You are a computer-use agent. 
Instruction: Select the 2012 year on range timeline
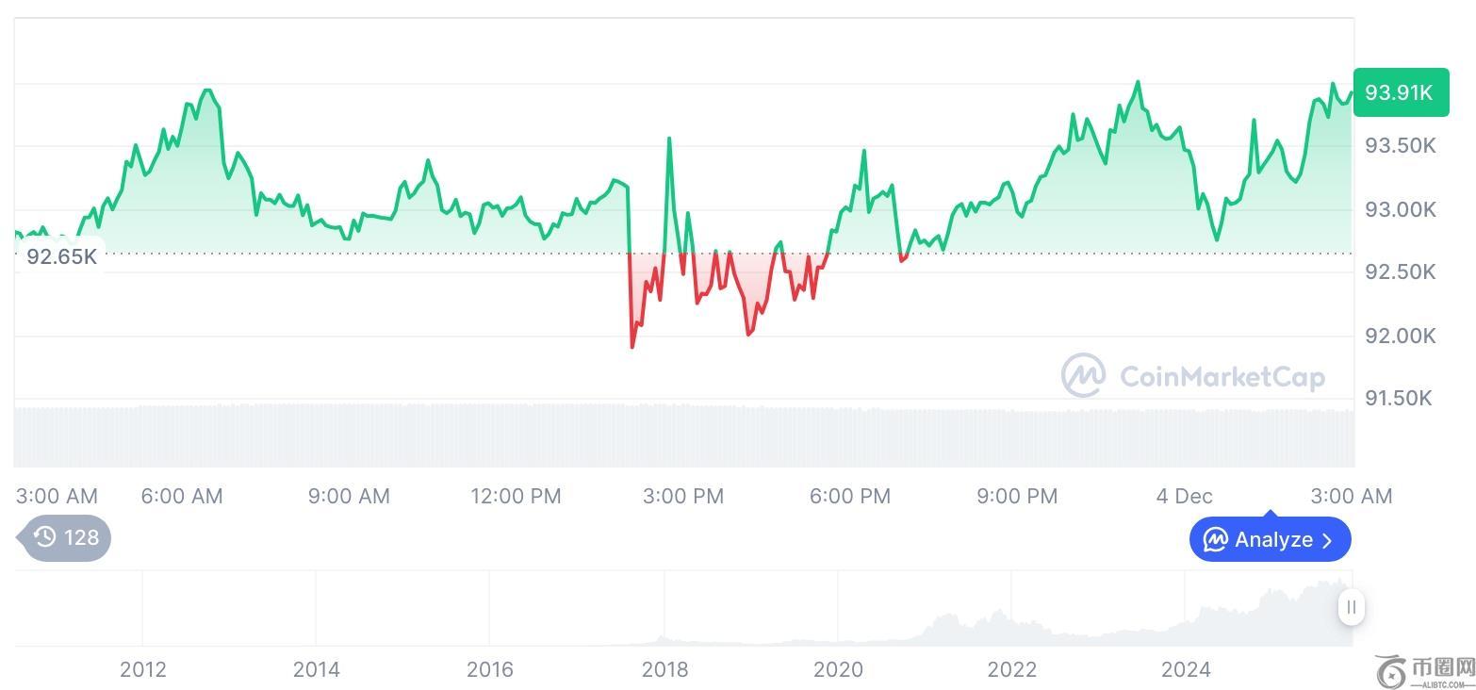click(142, 670)
